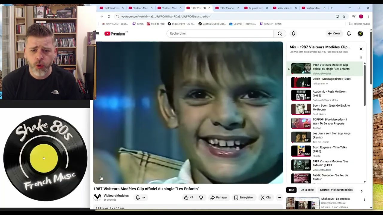
Task: Open the Twitch bookmark
Action: pos(138,24)
